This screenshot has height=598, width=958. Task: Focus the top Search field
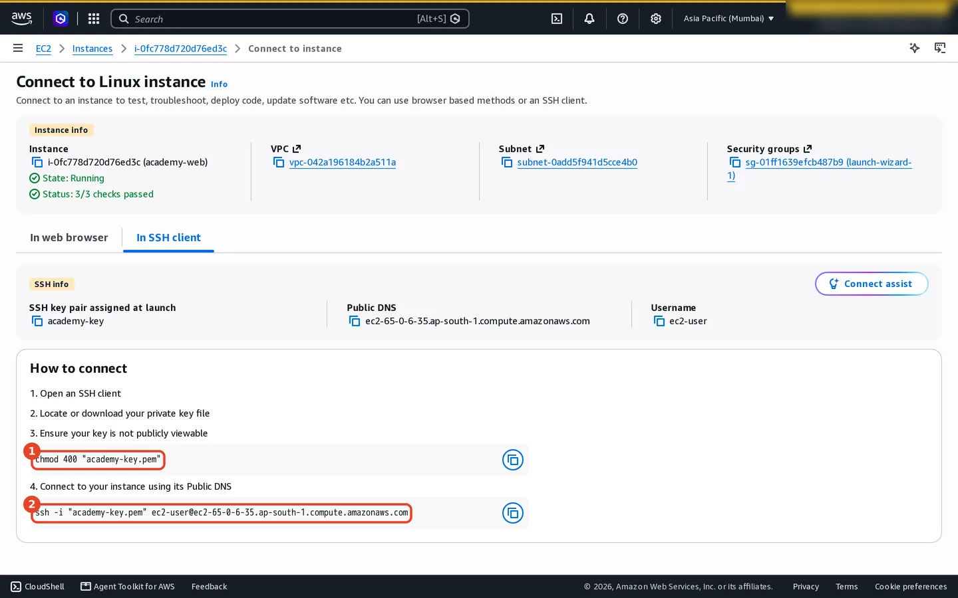290,19
